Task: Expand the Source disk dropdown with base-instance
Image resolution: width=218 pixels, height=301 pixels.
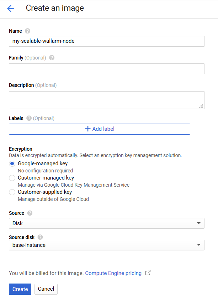Action: (106, 245)
